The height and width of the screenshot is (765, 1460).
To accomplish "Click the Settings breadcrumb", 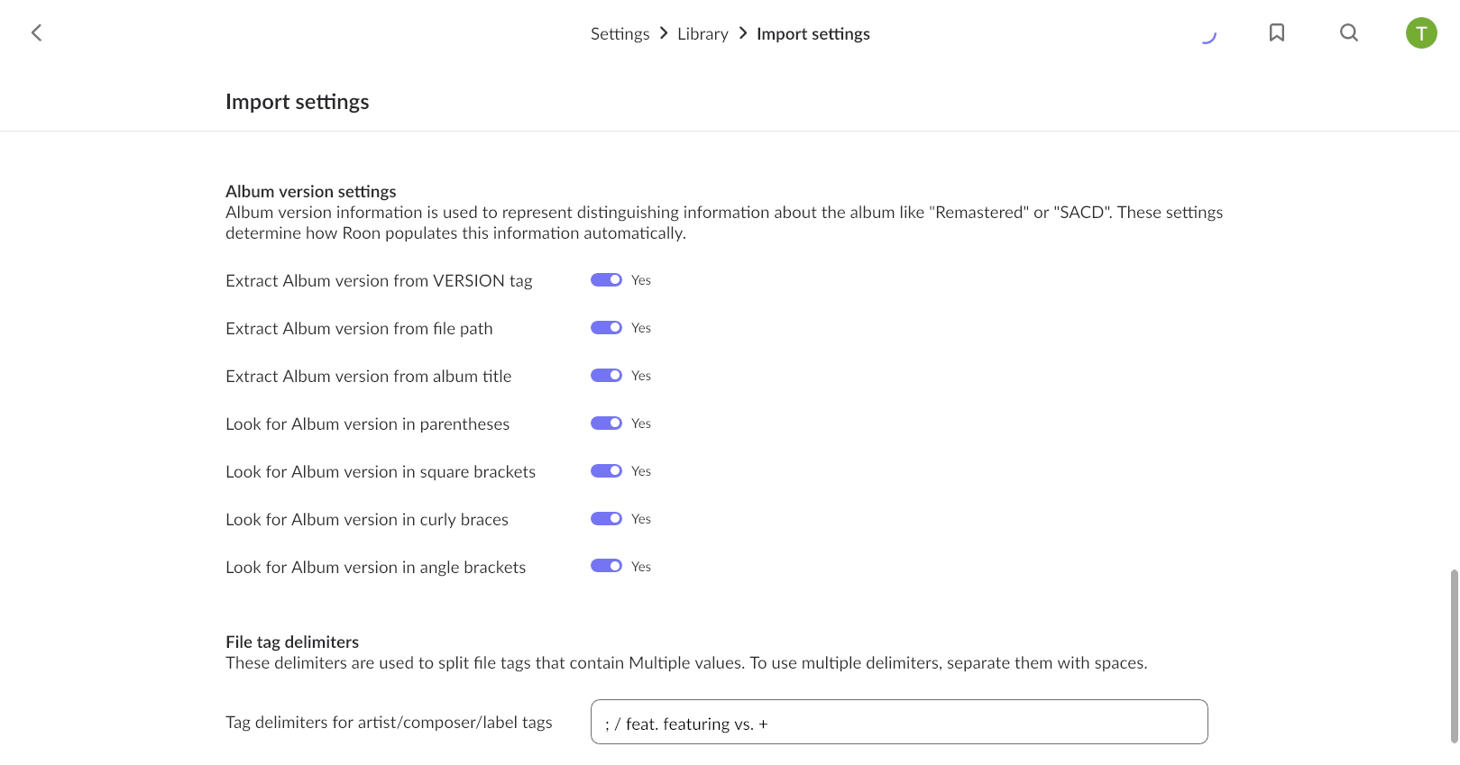I will [x=620, y=34].
